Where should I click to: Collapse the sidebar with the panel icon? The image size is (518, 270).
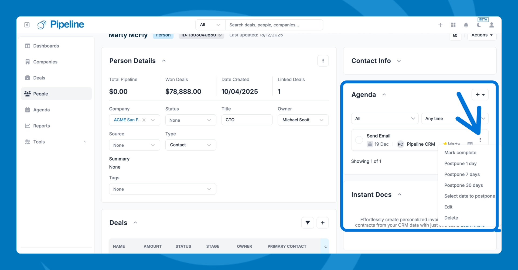pyautogui.click(x=27, y=25)
